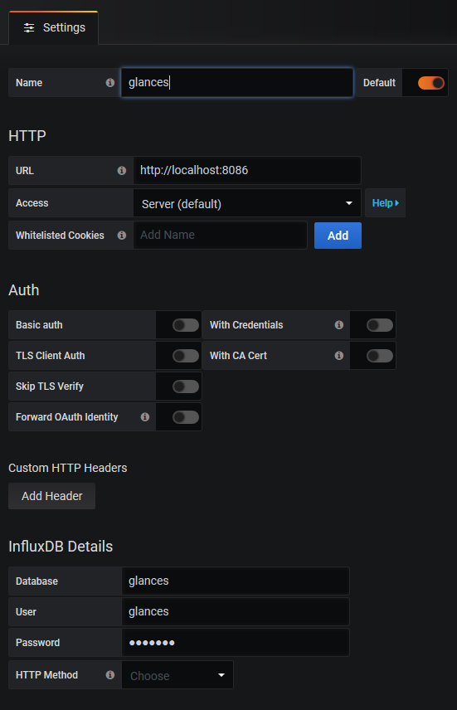Toggle TLS Client Auth on
The image size is (457, 710).
pos(186,356)
